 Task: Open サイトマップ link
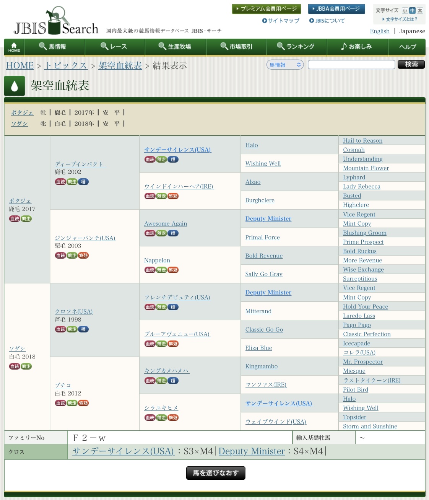point(281,21)
